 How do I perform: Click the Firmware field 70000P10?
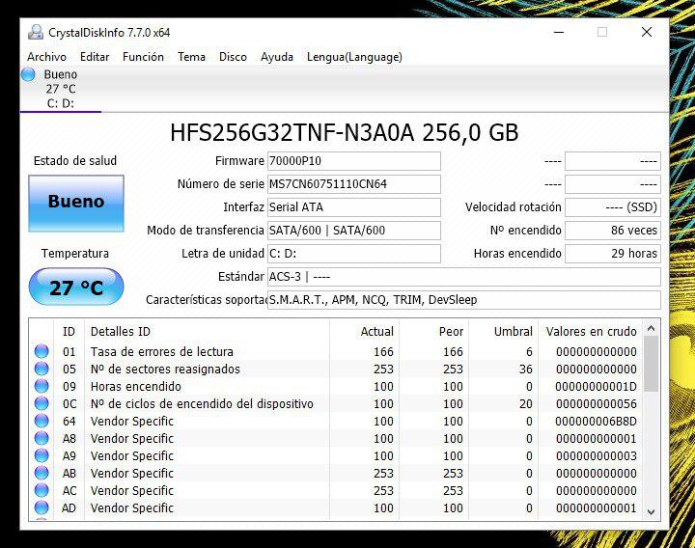click(353, 161)
